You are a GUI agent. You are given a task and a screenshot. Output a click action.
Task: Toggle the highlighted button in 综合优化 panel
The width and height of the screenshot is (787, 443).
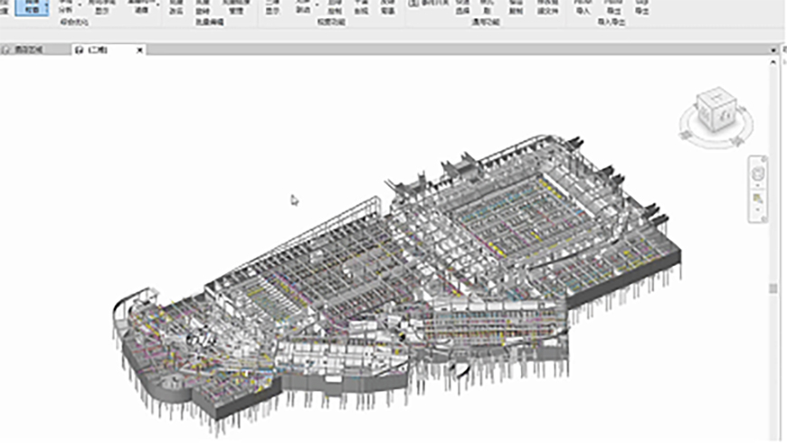pyautogui.click(x=31, y=8)
